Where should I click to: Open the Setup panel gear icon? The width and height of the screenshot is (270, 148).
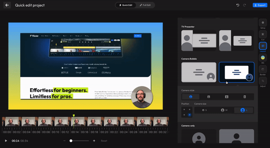click(x=263, y=23)
